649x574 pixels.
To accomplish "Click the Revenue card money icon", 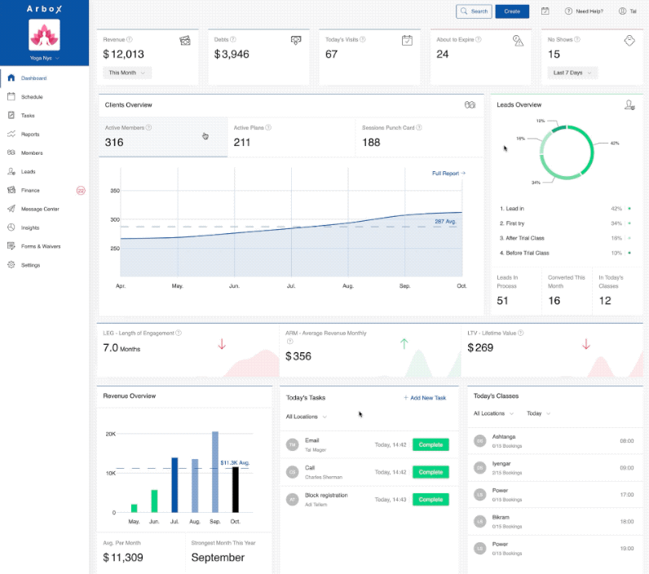I will click(185, 41).
